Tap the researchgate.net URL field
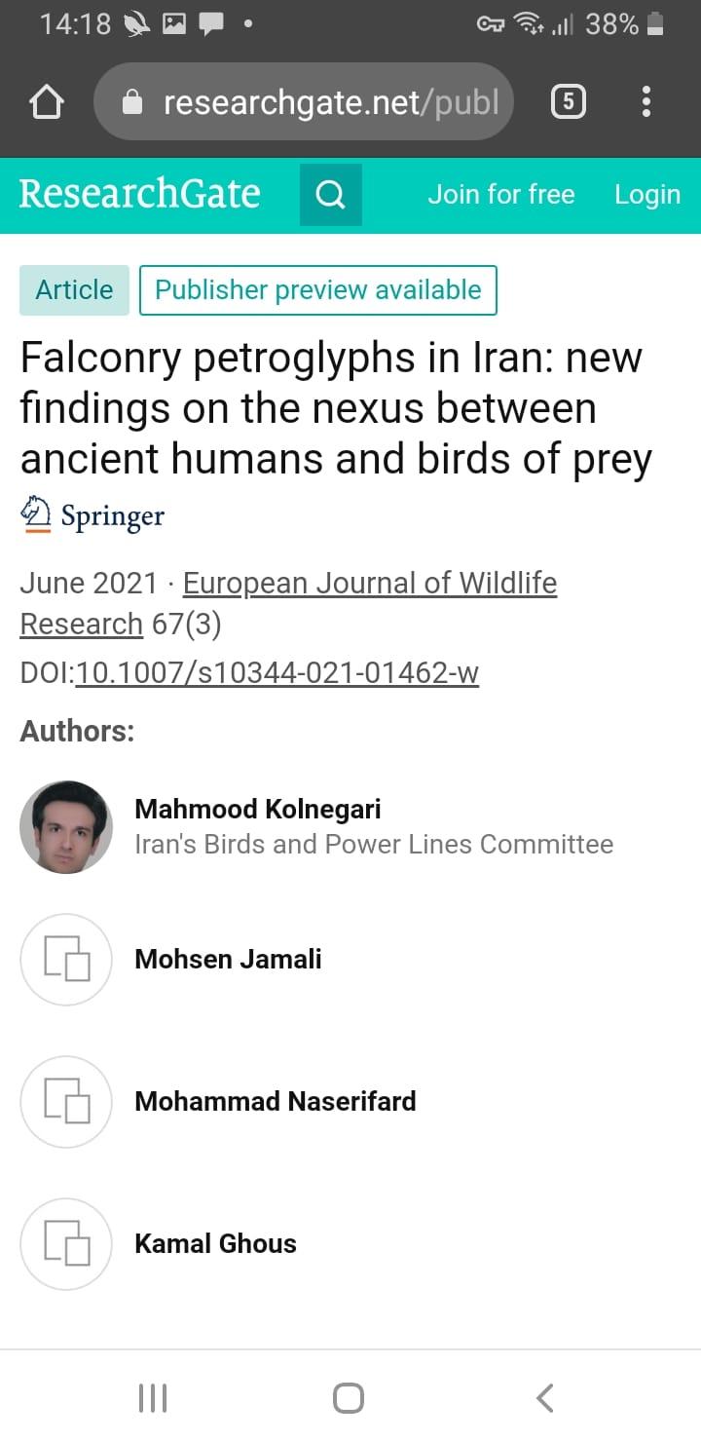 (331, 102)
